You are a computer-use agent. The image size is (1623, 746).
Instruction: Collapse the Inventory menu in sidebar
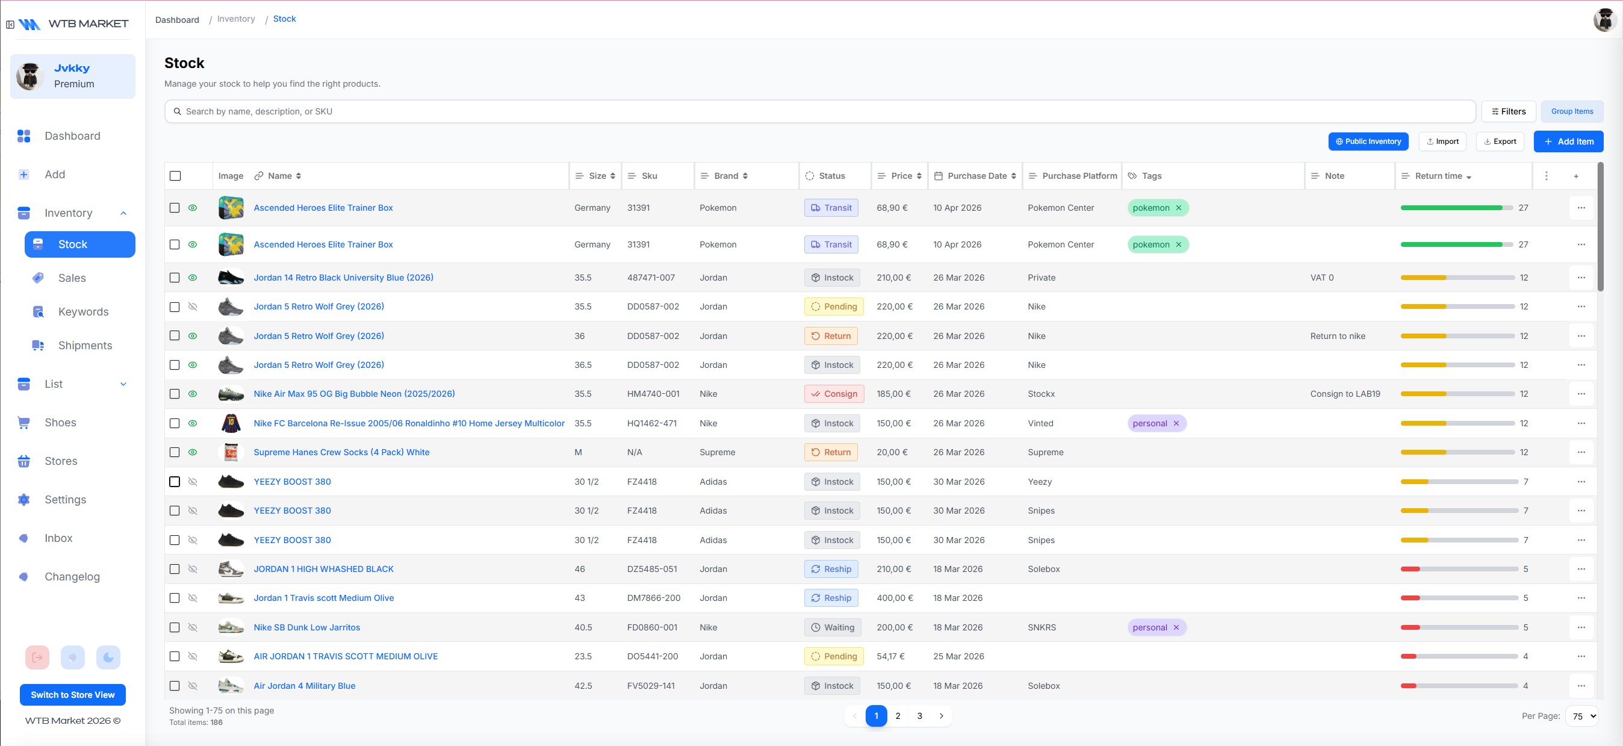(x=123, y=213)
